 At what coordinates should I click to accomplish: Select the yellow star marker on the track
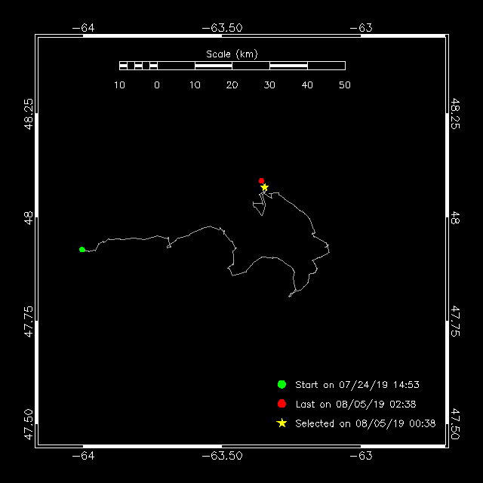coord(264,187)
